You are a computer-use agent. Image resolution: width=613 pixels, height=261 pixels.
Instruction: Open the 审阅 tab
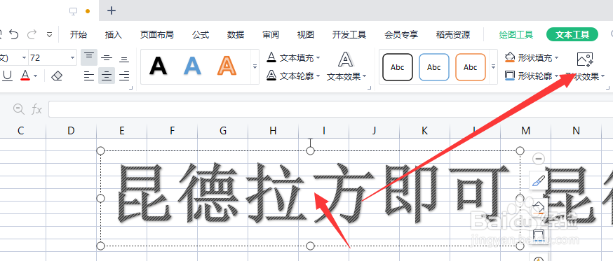tap(271, 35)
